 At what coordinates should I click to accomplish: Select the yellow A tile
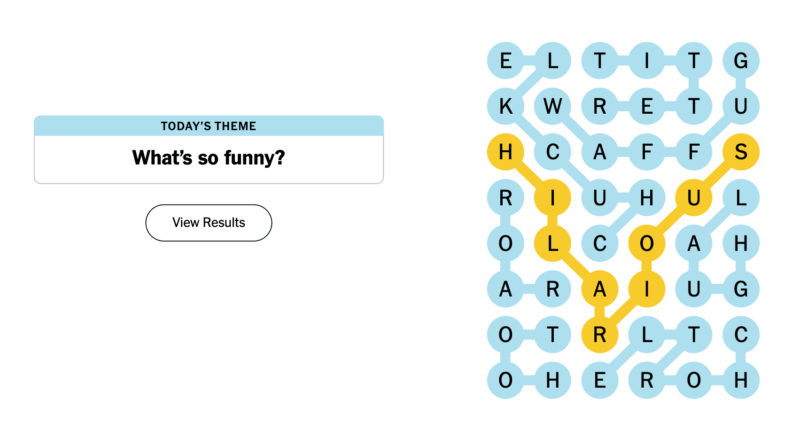click(600, 289)
